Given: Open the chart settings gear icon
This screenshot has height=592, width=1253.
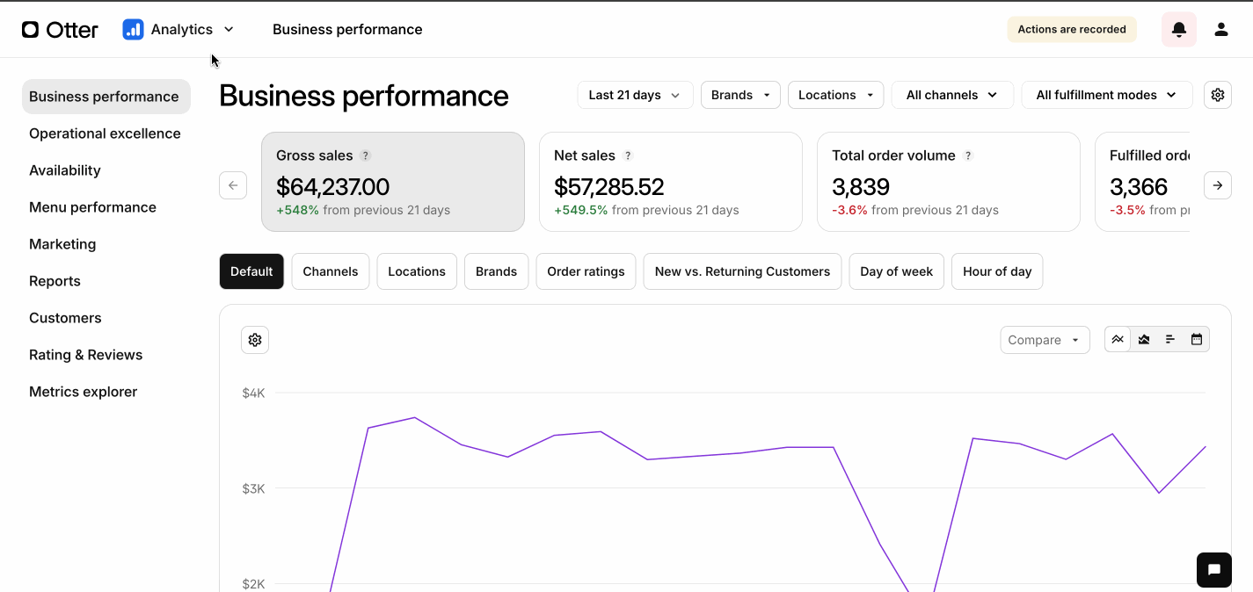Looking at the screenshot, I should point(255,340).
